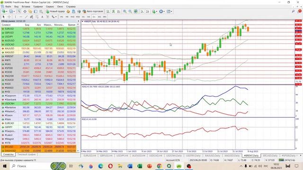Switch timeframe to MN
Viewport: 303px width, 170px height.
105,17
